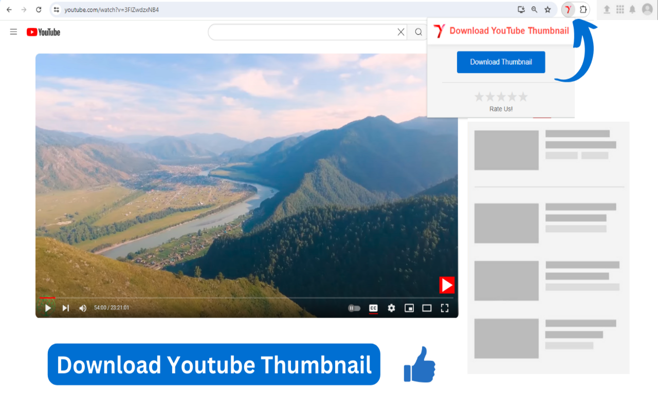This screenshot has width=658, height=411.
Task: Open the browser extensions puzzle icon
Action: (583, 9)
